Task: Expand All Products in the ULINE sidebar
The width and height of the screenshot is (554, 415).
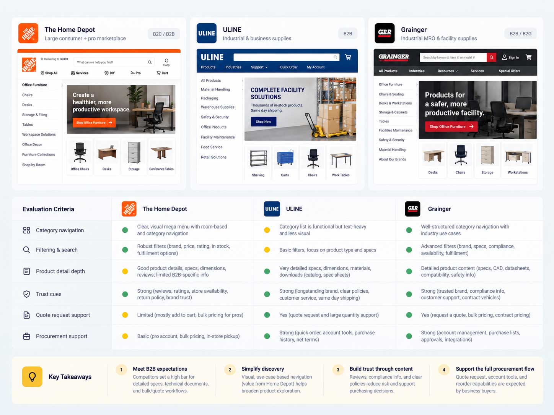Action: [x=222, y=81]
